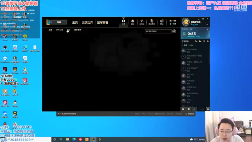Open the 冠军杯赛 tab
The image size is (252, 142).
[103, 22]
